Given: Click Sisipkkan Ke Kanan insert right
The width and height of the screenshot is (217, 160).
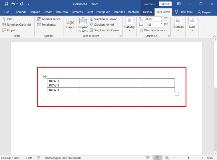Looking at the screenshot, I should [104, 30].
